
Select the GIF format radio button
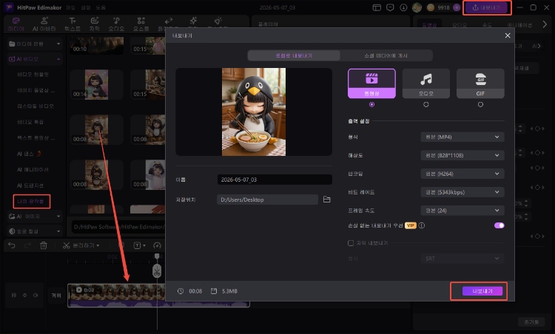pyautogui.click(x=480, y=105)
